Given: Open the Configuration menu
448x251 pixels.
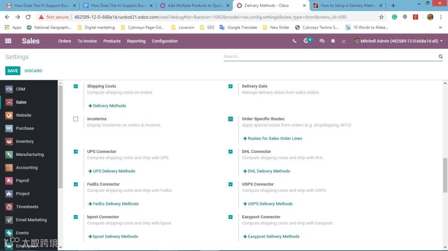Looking at the screenshot, I should click(x=165, y=41).
